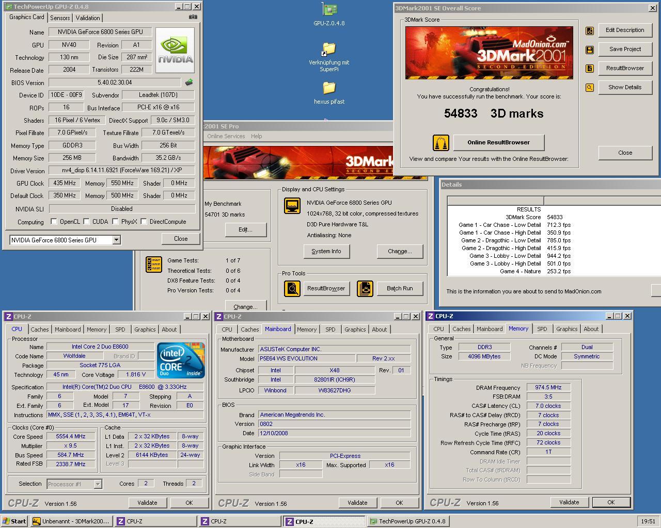This screenshot has height=528, width=661.
Task: Click the Show Details magnifier icon
Action: click(590, 88)
